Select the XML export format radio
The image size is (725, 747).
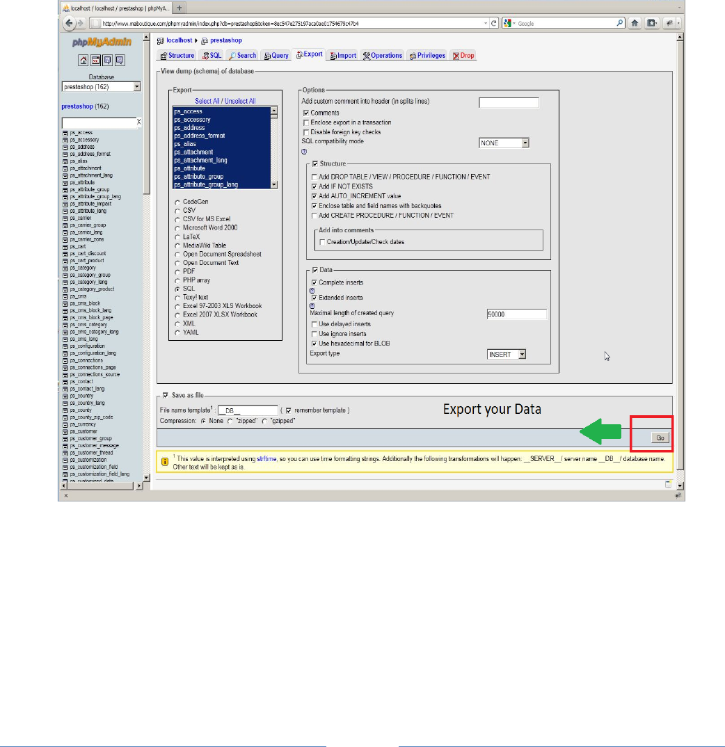point(177,324)
